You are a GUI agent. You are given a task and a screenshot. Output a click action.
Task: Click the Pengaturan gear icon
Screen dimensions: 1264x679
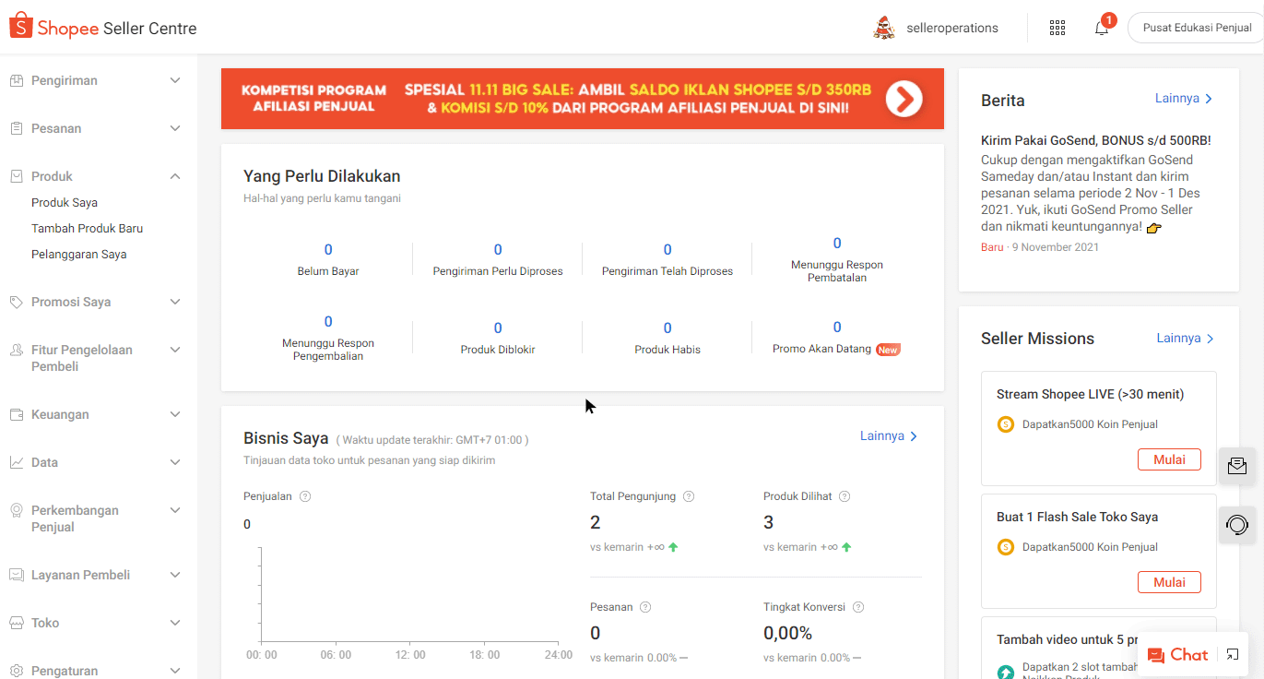point(17,671)
